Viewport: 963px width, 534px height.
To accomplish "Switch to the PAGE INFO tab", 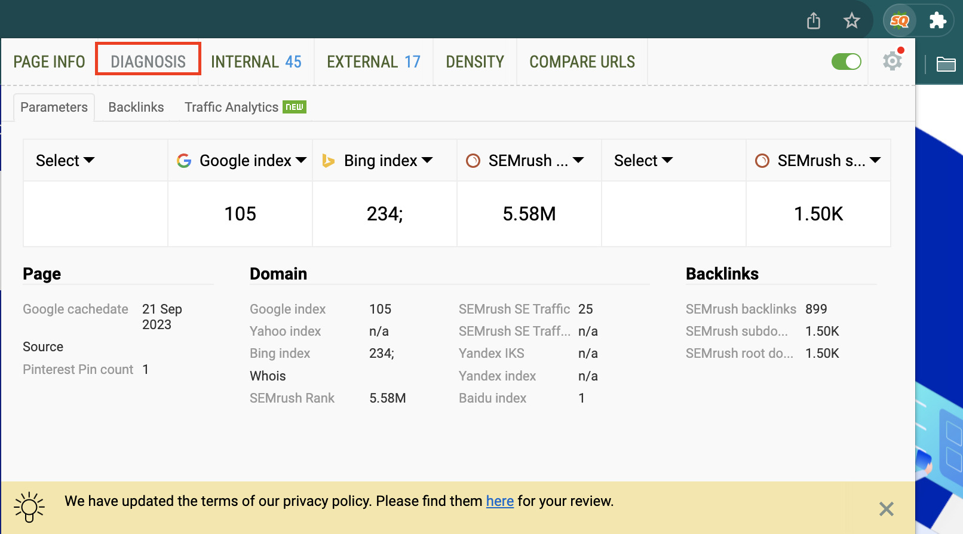I will coord(49,62).
